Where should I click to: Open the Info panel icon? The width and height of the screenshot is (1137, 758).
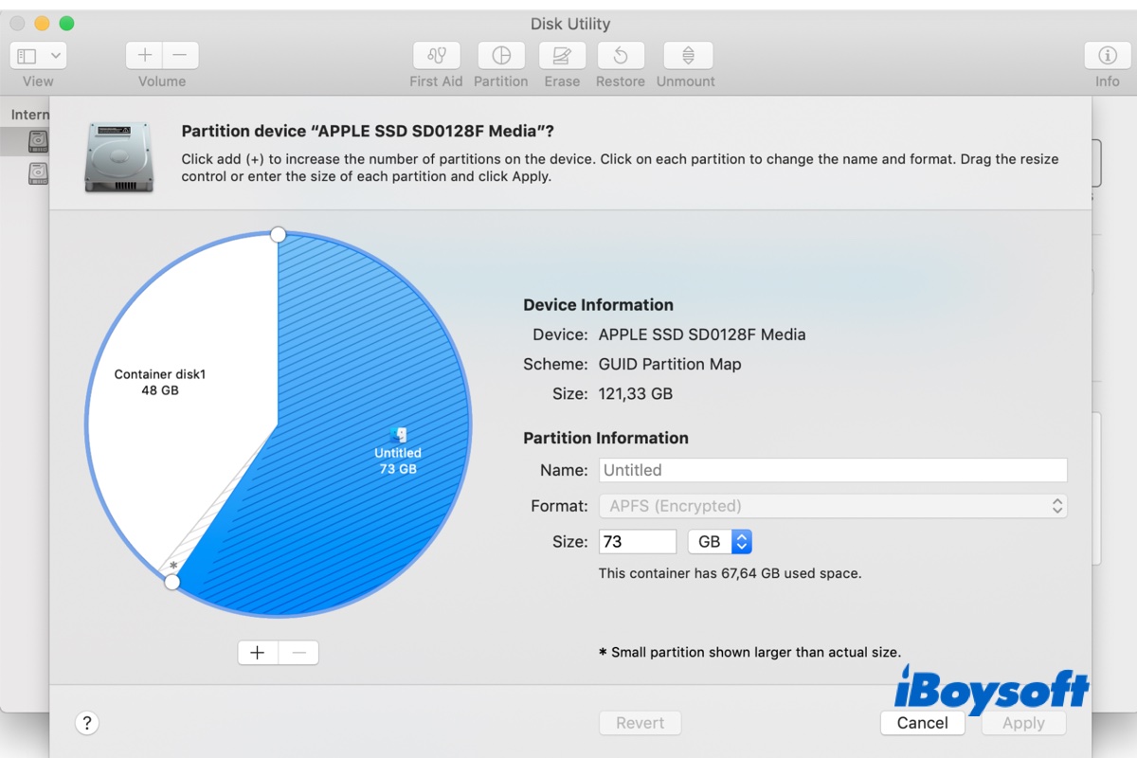pos(1107,56)
